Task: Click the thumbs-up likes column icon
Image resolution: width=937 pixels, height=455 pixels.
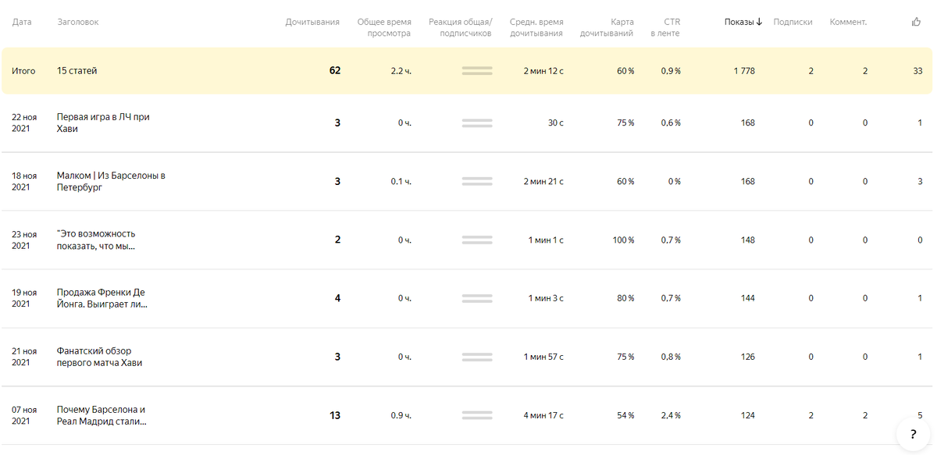Action: [x=917, y=22]
